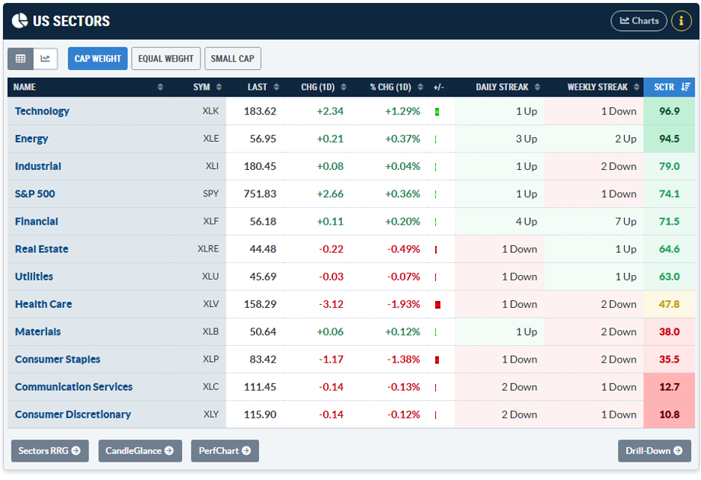The width and height of the screenshot is (701, 480).
Task: Select the Equal Weight tab
Action: [x=166, y=59]
